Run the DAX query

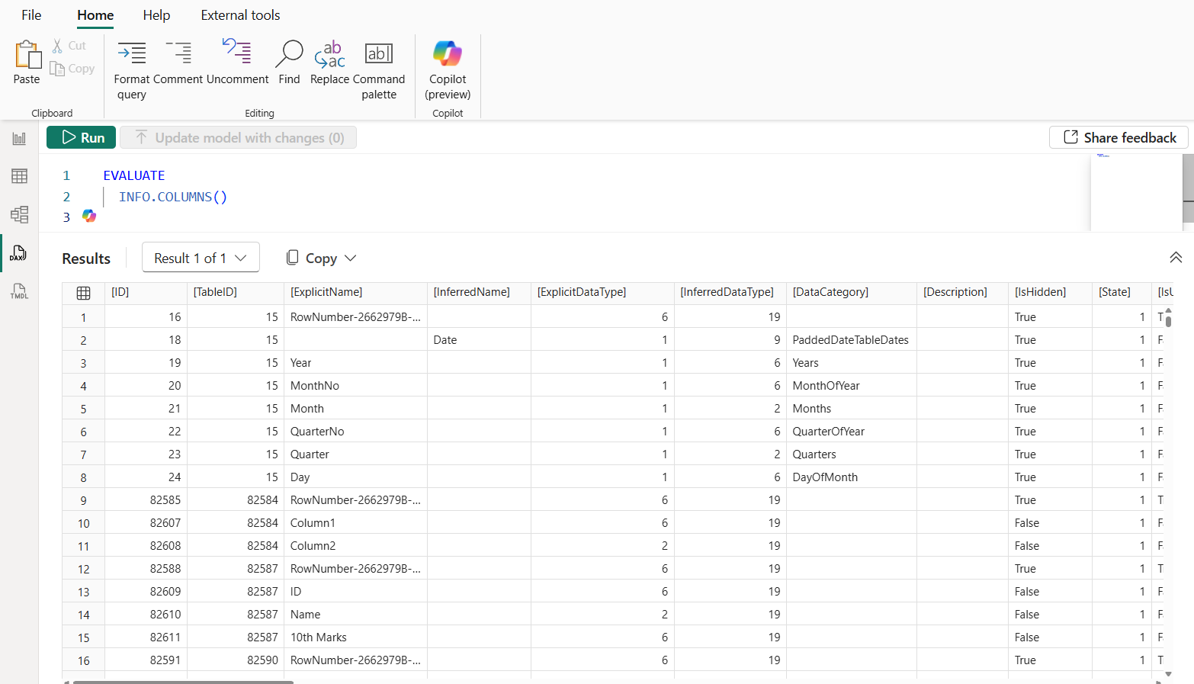click(x=81, y=137)
